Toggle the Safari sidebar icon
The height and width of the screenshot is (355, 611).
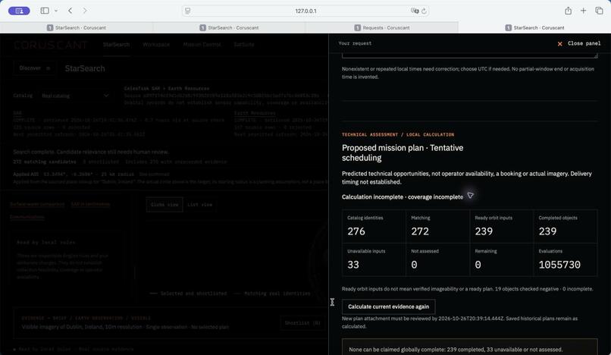45,11
